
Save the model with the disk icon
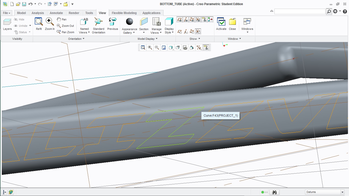coord(24,4)
